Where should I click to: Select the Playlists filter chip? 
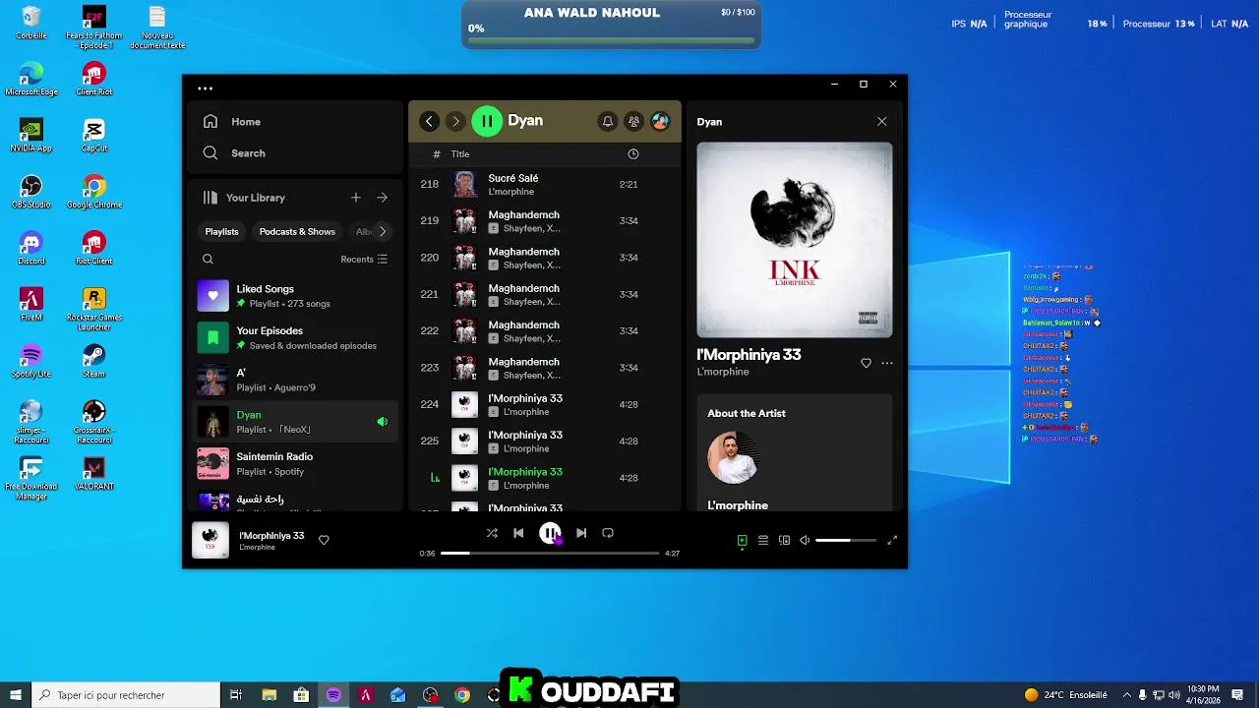pyautogui.click(x=221, y=232)
